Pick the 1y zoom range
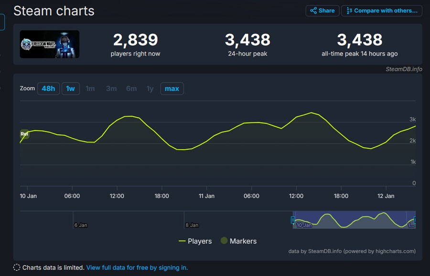This screenshot has width=430, height=276. click(150, 88)
